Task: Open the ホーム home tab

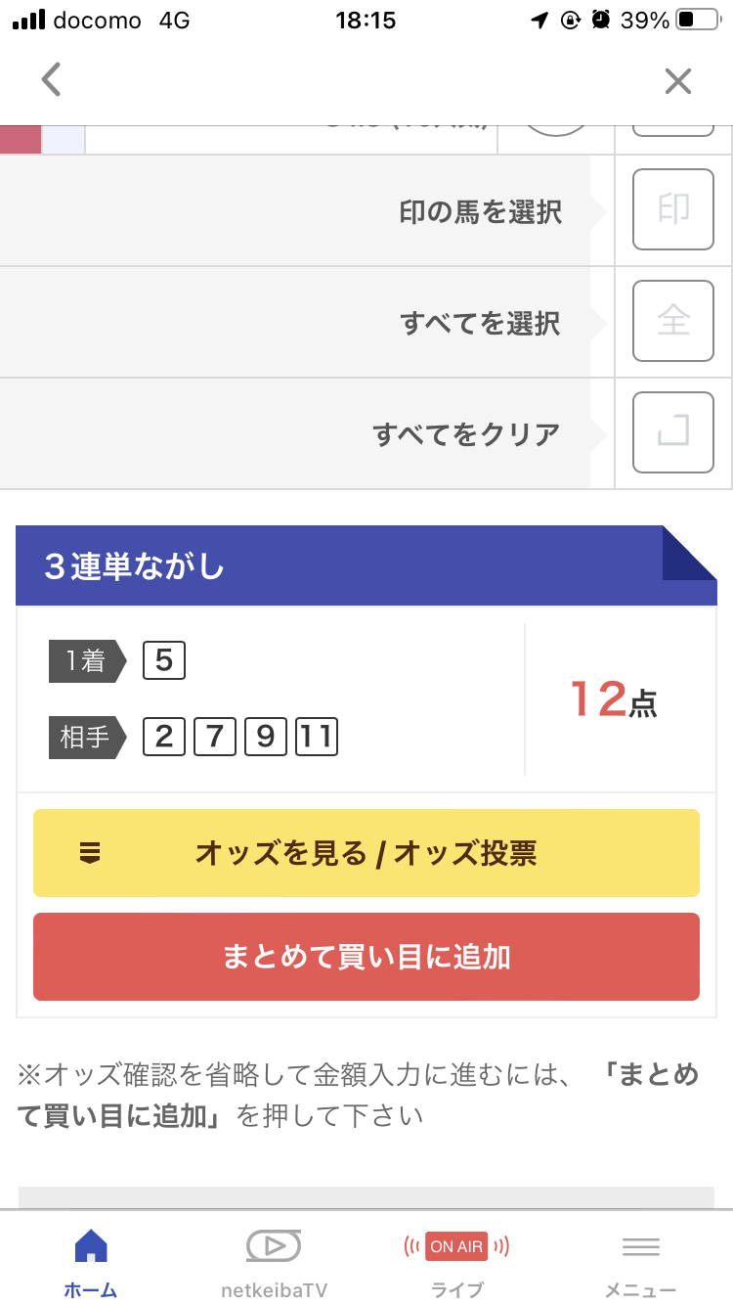Action: (91, 1260)
